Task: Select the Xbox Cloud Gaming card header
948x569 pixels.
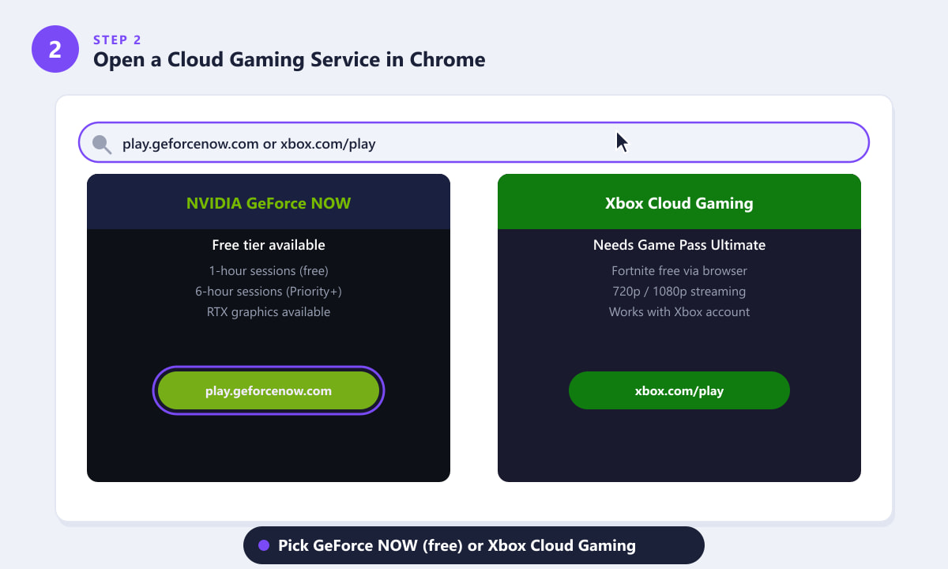Action: (679, 202)
